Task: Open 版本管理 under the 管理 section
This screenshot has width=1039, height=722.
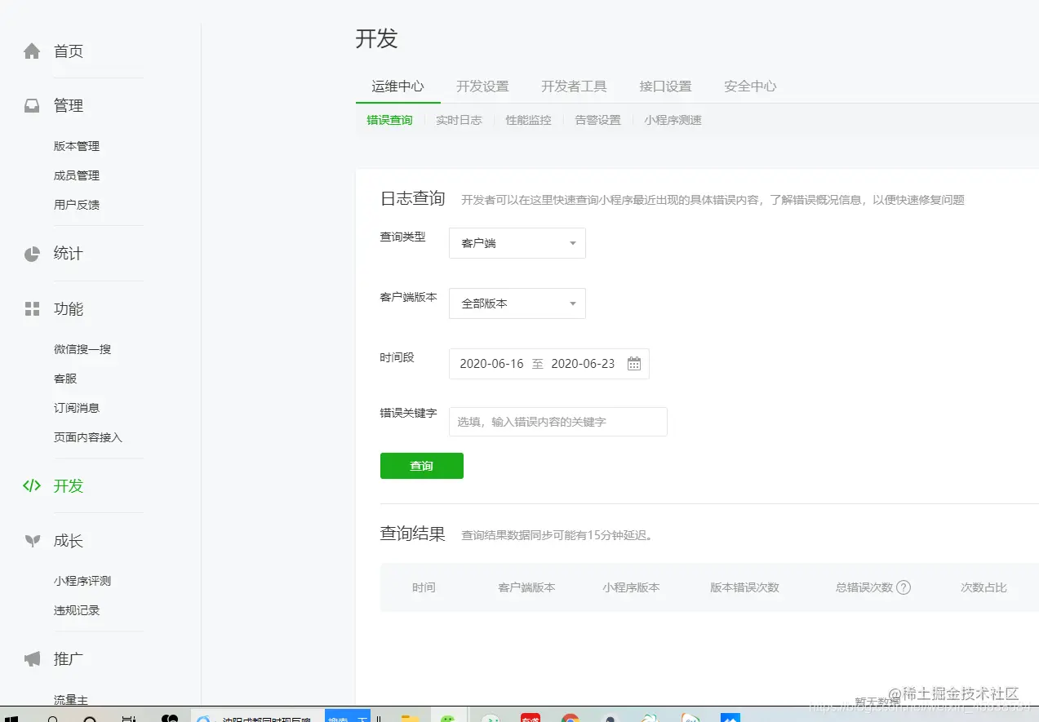Action: click(76, 145)
